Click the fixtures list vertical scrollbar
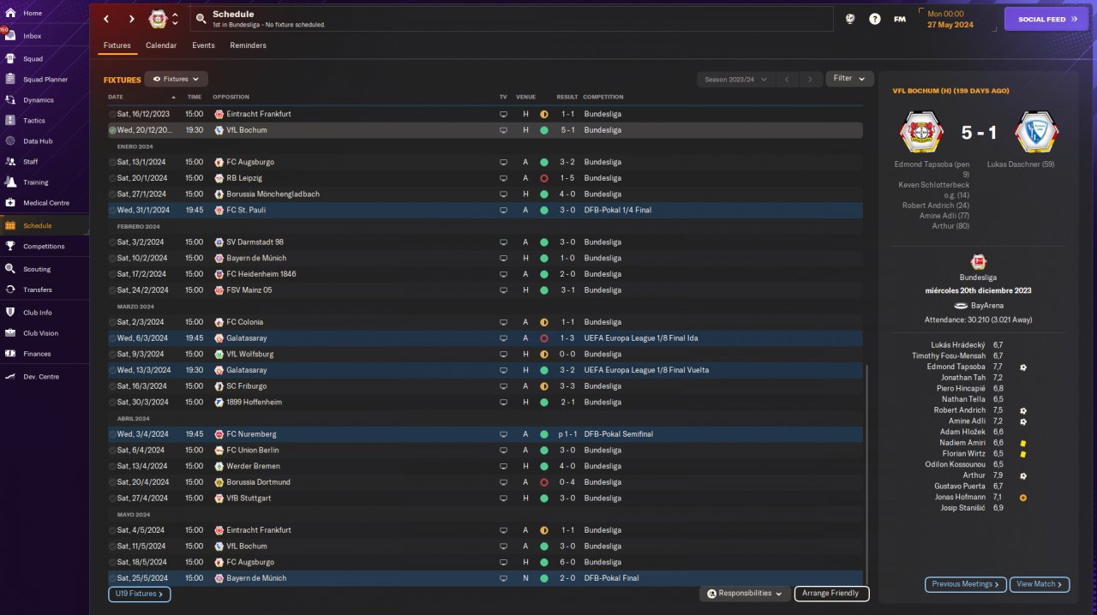Viewport: 1097px width, 615px height. [866, 475]
